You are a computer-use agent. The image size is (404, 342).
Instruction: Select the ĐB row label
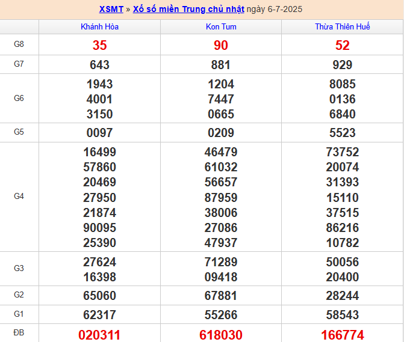click(19, 333)
